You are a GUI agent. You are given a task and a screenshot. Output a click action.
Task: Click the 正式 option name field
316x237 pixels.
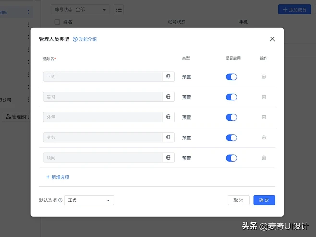pos(103,76)
